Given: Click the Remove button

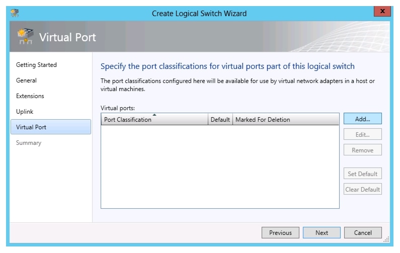Looking at the screenshot, I should click(362, 150).
